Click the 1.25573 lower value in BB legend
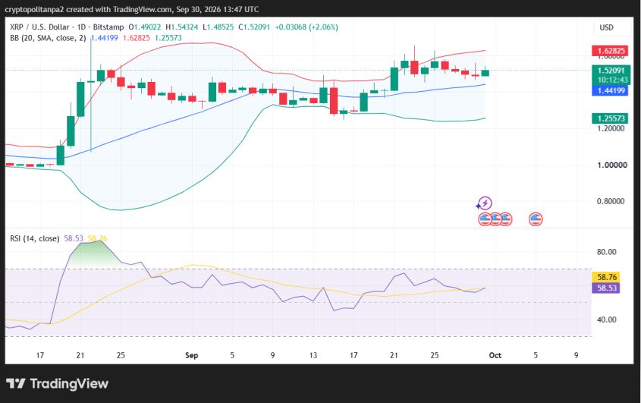The height and width of the screenshot is (403, 641). click(168, 38)
